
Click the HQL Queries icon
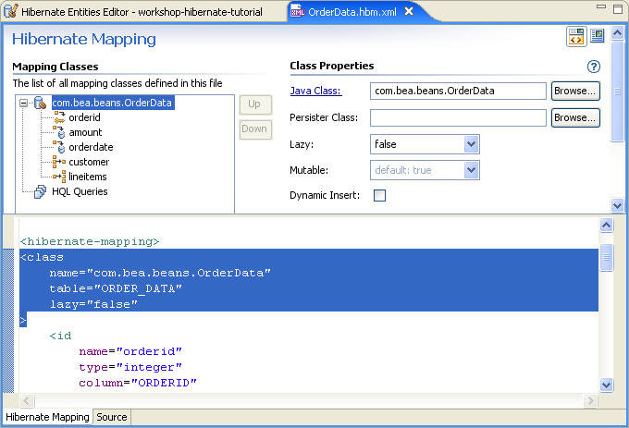(40, 191)
